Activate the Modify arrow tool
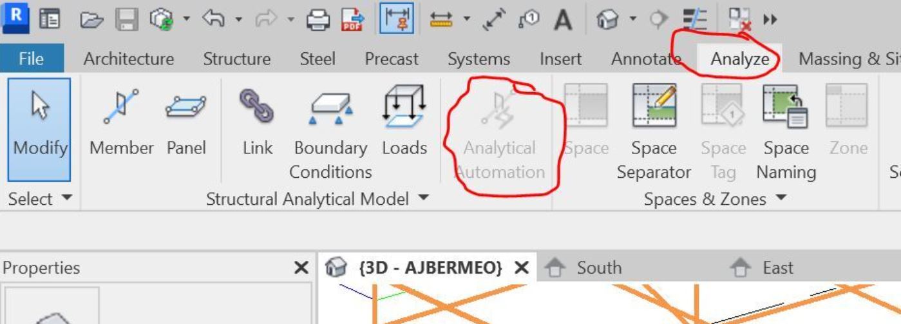Image resolution: width=901 pixels, height=324 pixels. click(x=40, y=130)
